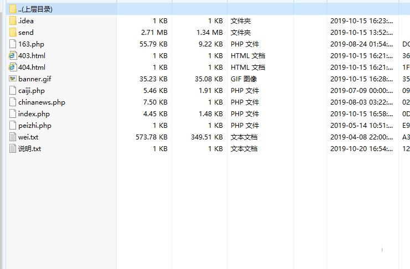Viewport: 410px width, 269px height.
Task: Click the 9.22 KB compressed size value
Action: tap(210, 44)
